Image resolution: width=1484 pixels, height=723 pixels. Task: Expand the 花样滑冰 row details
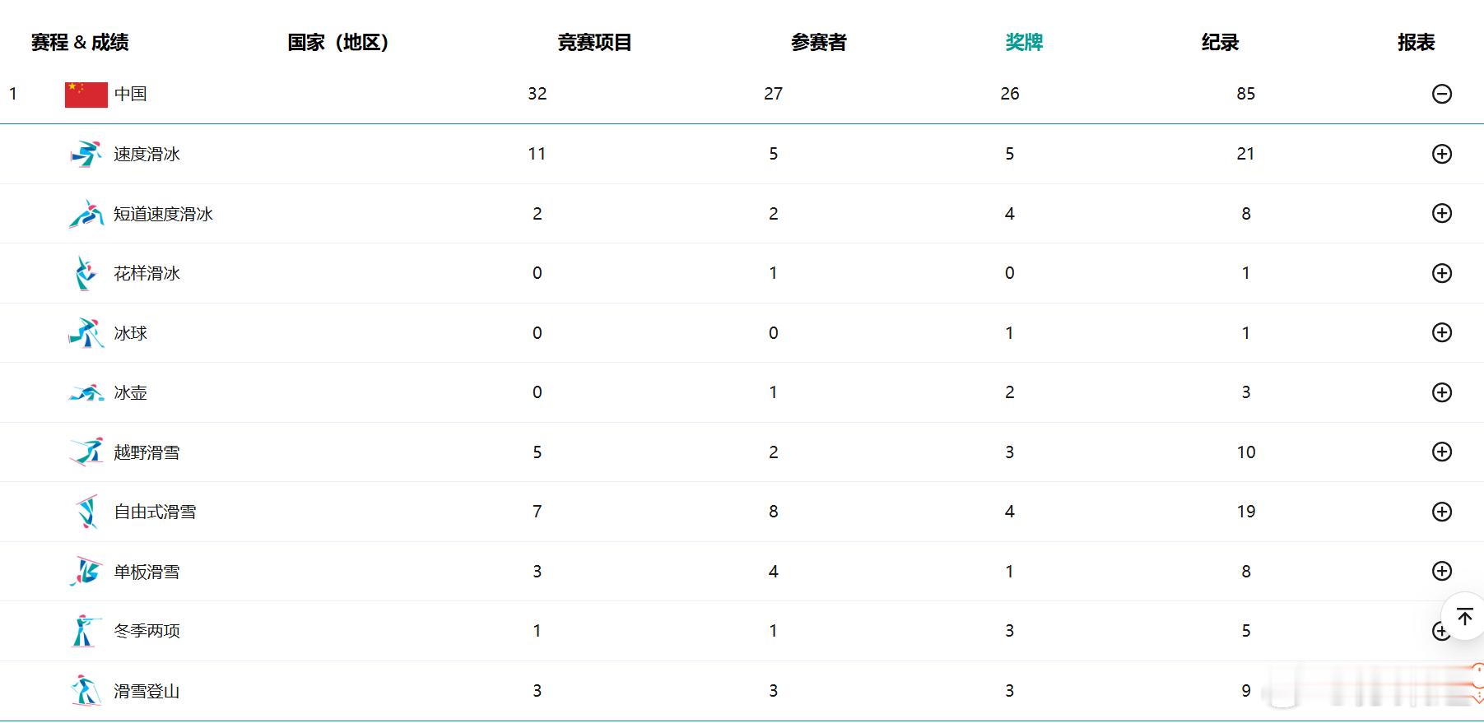pos(1442,273)
